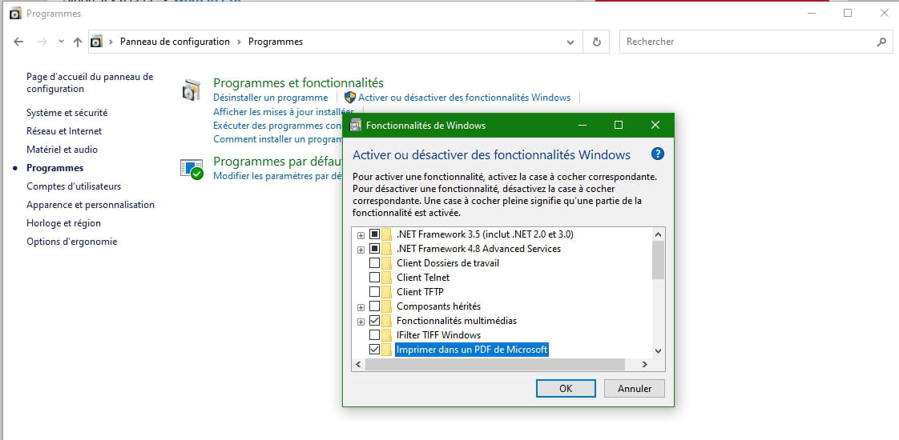This screenshot has width=899, height=440.
Task: Expand the .NET Framework 3.5 node
Action: tap(361, 235)
